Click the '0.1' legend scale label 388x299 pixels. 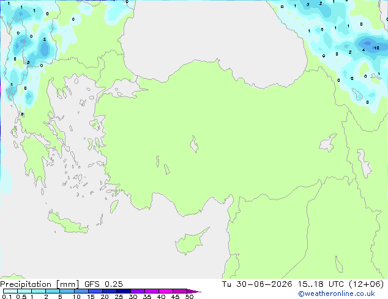pos(7,297)
